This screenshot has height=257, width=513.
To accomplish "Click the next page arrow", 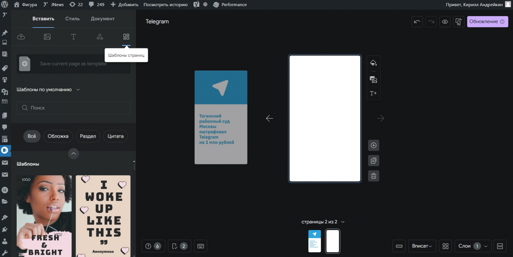I will click(381, 118).
